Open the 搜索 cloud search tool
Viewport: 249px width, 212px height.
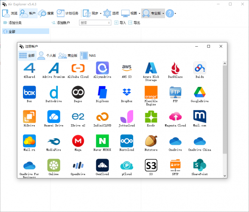click(46, 13)
